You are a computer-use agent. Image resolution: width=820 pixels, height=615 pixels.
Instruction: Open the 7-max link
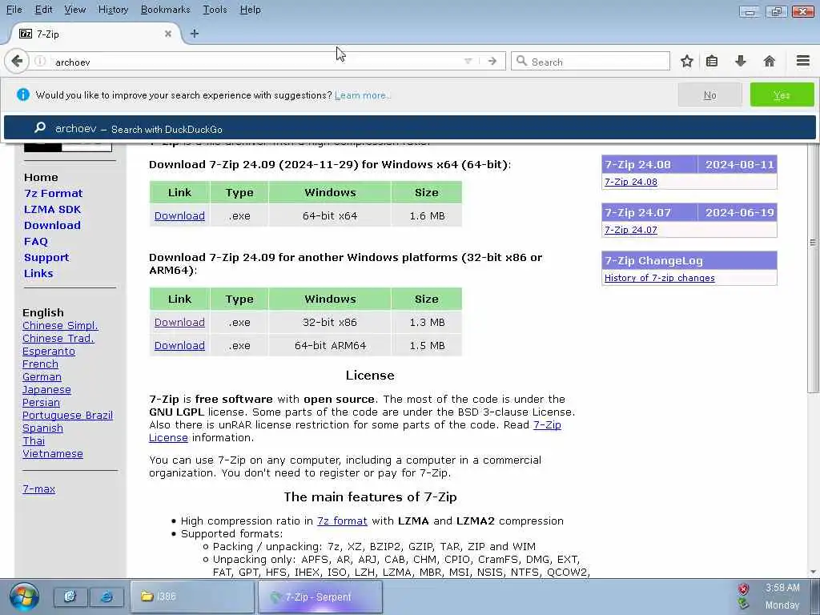pos(38,489)
